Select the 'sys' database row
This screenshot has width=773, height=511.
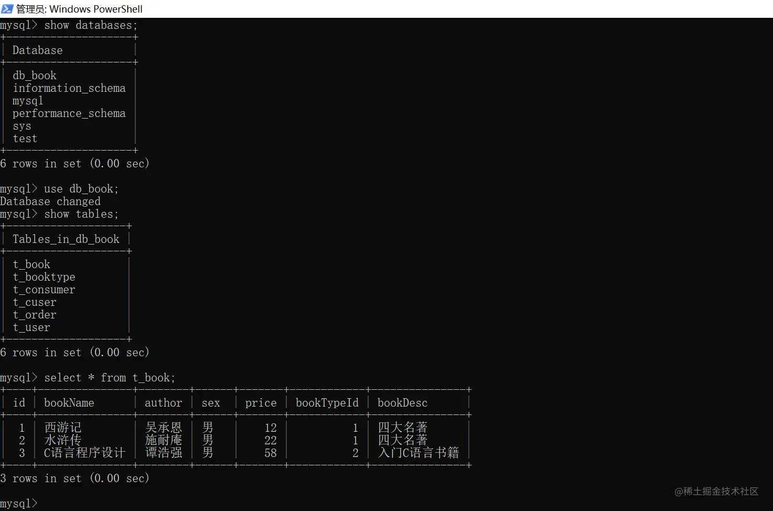(22, 126)
